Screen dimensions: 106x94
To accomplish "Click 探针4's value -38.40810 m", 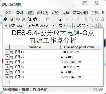I will [x=79, y=67].
